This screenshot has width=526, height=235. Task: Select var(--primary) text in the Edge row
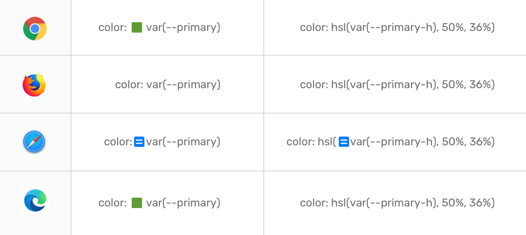tap(183, 203)
